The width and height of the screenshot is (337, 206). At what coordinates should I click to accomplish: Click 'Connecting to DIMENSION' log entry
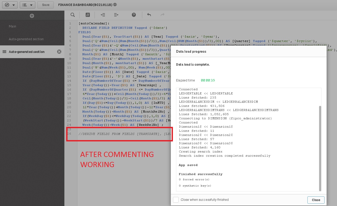[225, 118]
